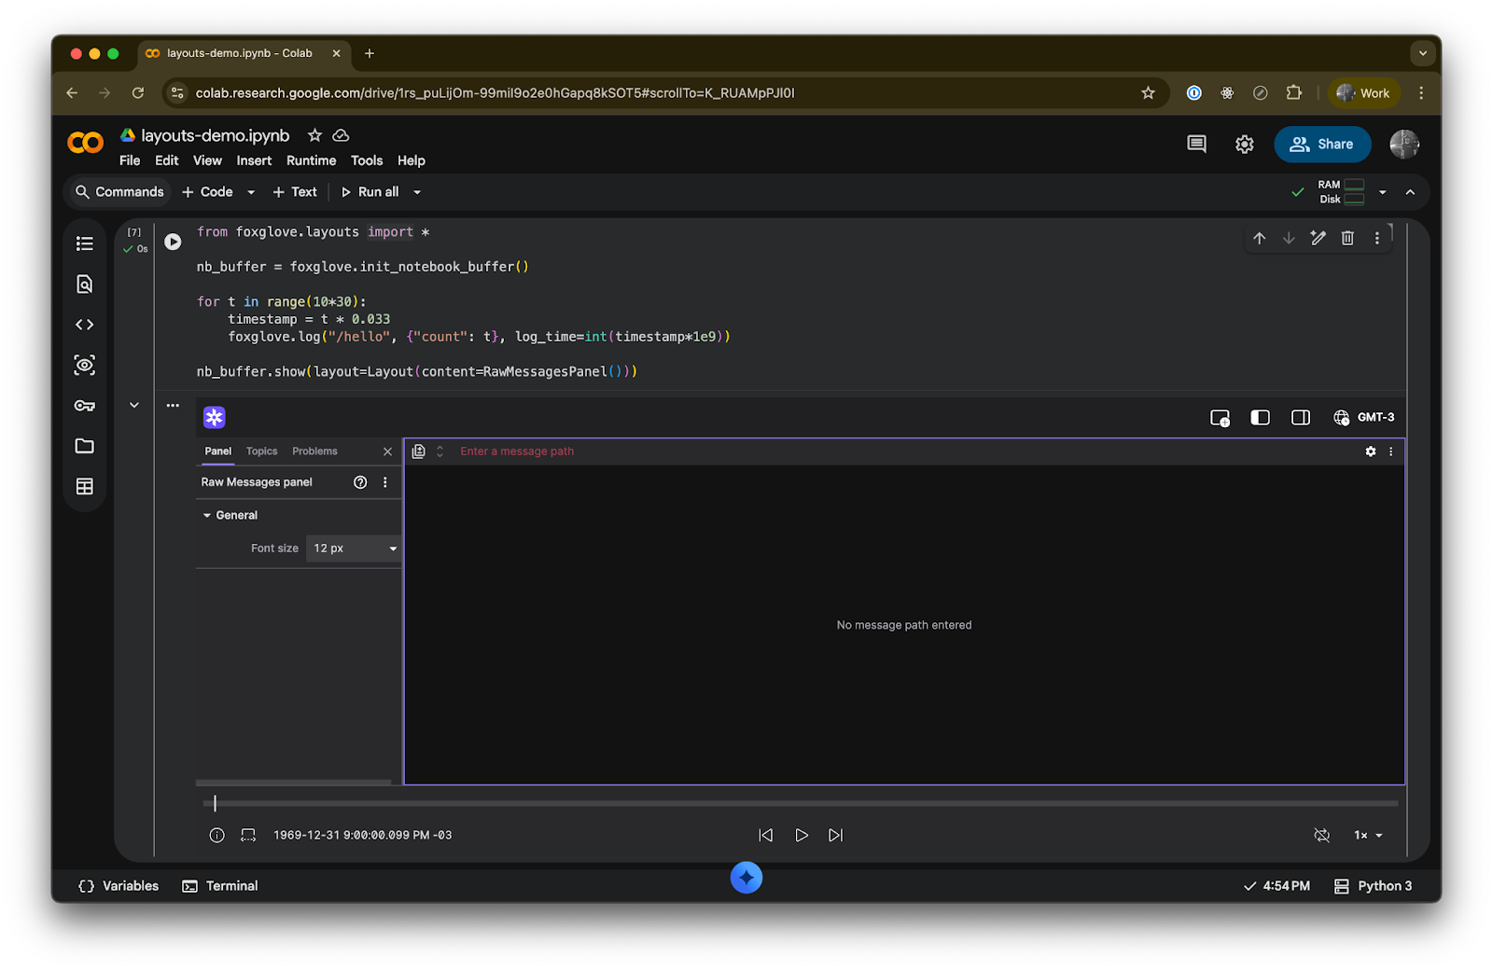Collapse the General section

tap(207, 515)
